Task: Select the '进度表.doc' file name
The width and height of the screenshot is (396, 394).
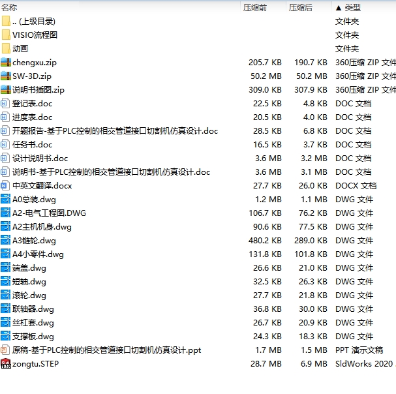Action: point(33,117)
